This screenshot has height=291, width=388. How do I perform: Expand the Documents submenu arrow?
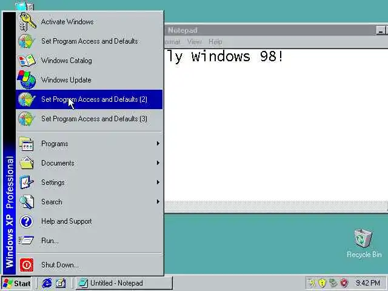pos(158,163)
